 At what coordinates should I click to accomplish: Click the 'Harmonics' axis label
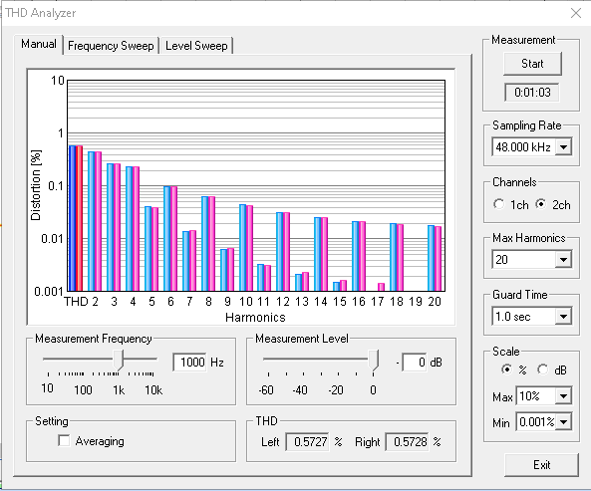tap(255, 318)
